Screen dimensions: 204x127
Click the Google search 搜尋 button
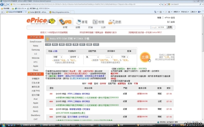tap(170, 27)
